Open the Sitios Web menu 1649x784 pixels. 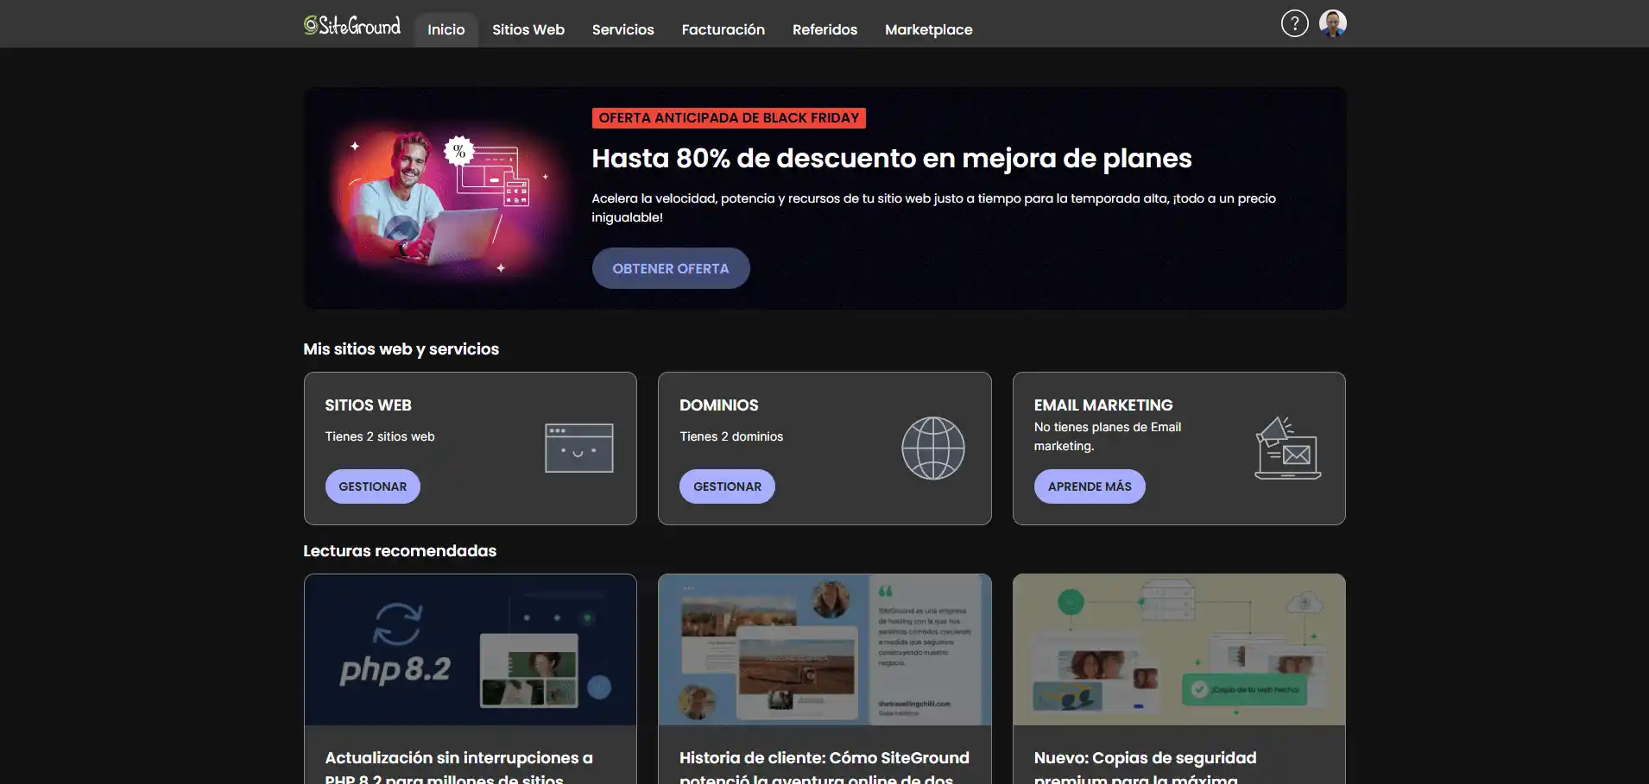pyautogui.click(x=528, y=29)
